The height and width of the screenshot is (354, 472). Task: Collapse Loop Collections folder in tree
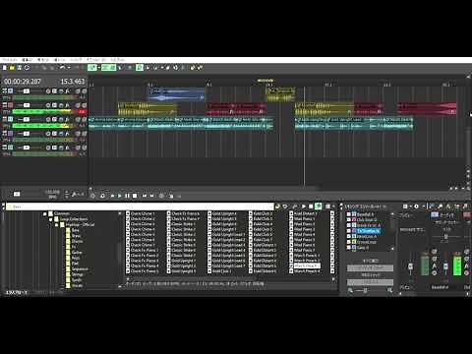click(51, 219)
